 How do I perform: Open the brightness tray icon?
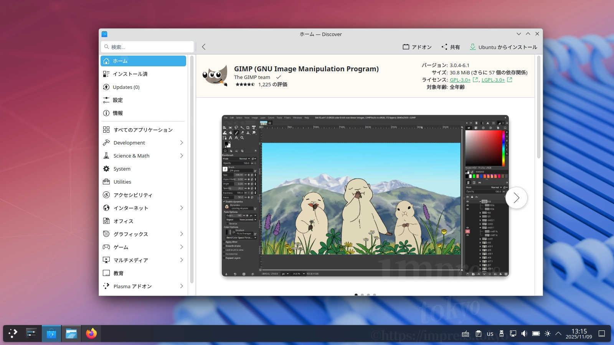(548, 333)
